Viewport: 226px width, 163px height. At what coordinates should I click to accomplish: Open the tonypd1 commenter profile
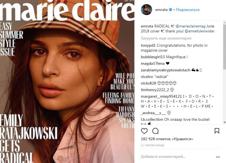148,45
